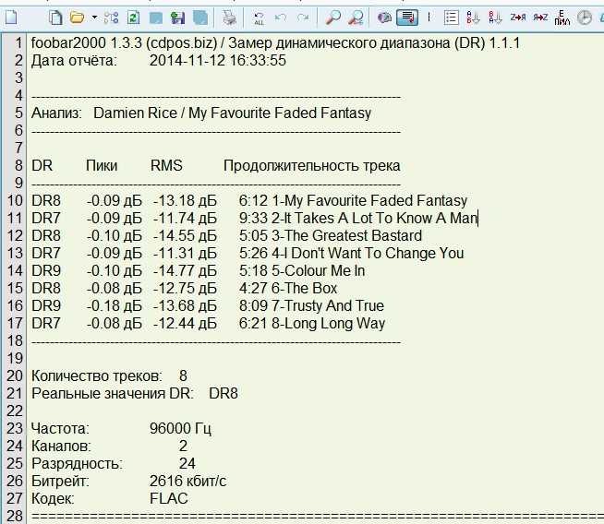This screenshot has width=604, height=524.
Task: Click line number 28 in the margin
Action: point(15,516)
